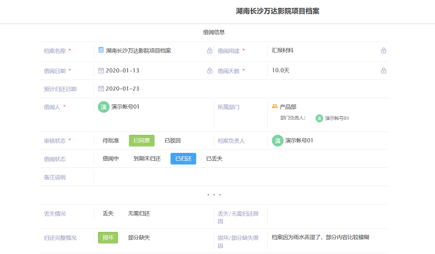Click 借阅天数 value 10.0天
This screenshot has height=254, width=435.
tap(280, 70)
